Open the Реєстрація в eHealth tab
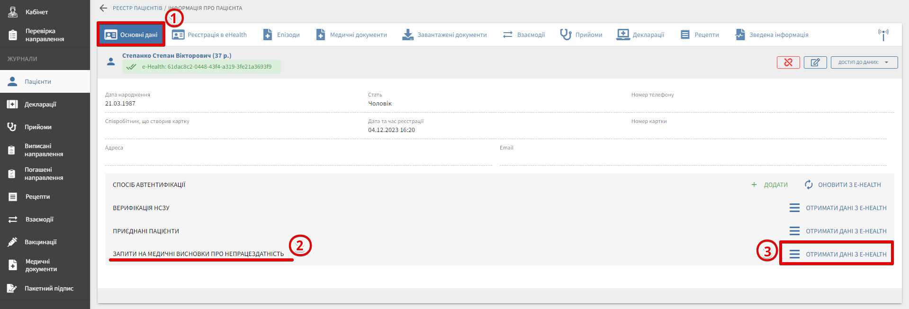The image size is (909, 309). (x=209, y=35)
